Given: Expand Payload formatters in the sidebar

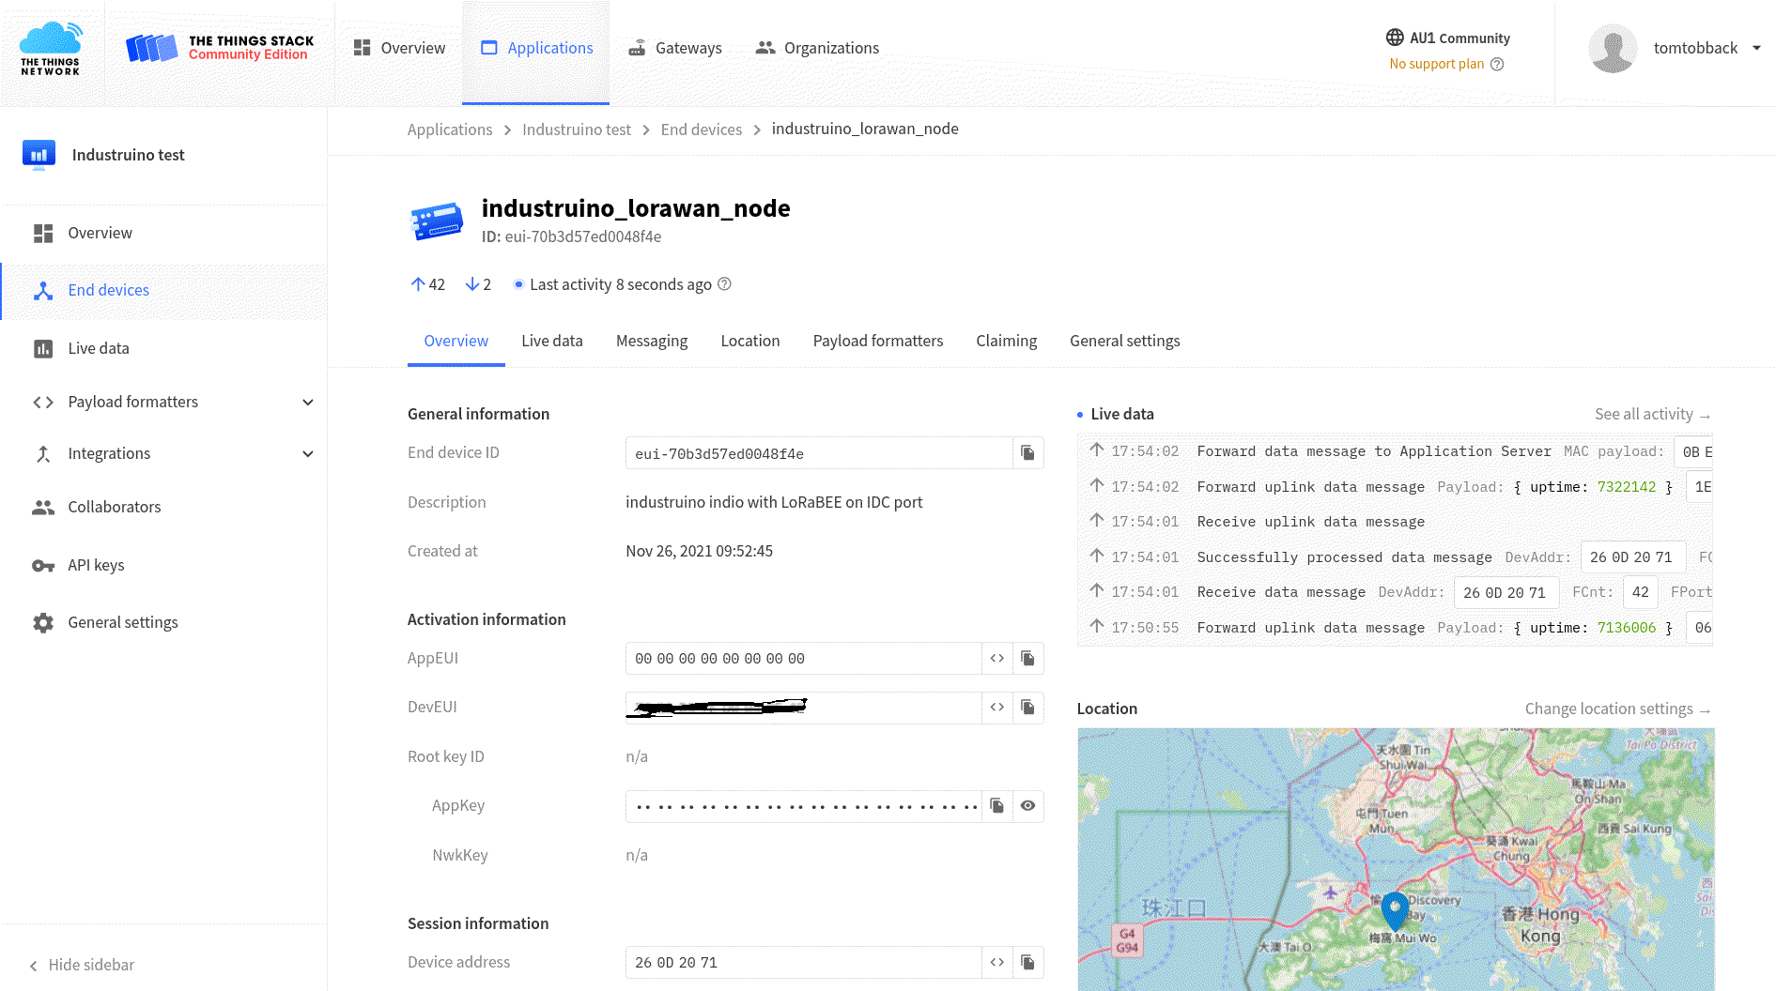Looking at the screenshot, I should coord(307,403).
